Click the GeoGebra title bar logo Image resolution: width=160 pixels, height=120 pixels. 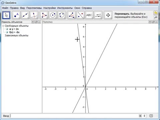pos(3,3)
